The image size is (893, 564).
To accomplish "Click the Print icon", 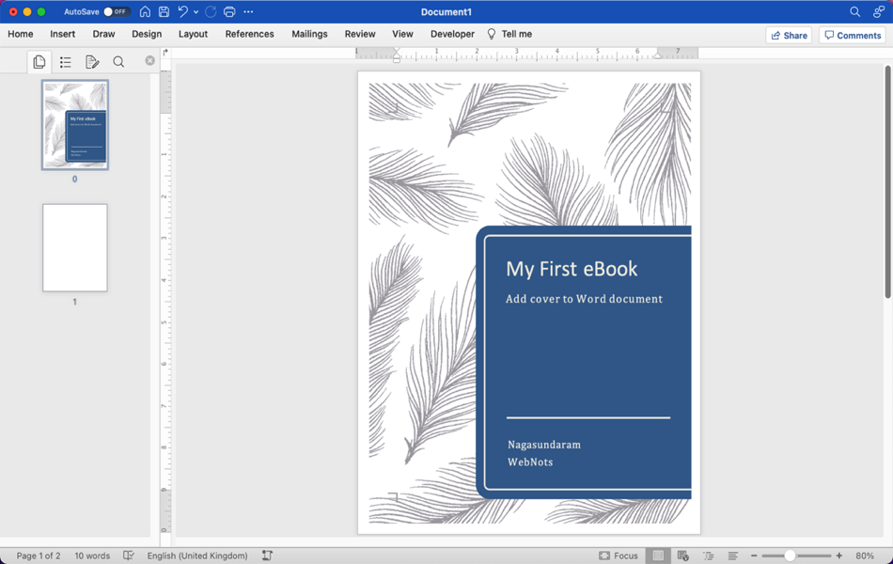I will tap(229, 12).
